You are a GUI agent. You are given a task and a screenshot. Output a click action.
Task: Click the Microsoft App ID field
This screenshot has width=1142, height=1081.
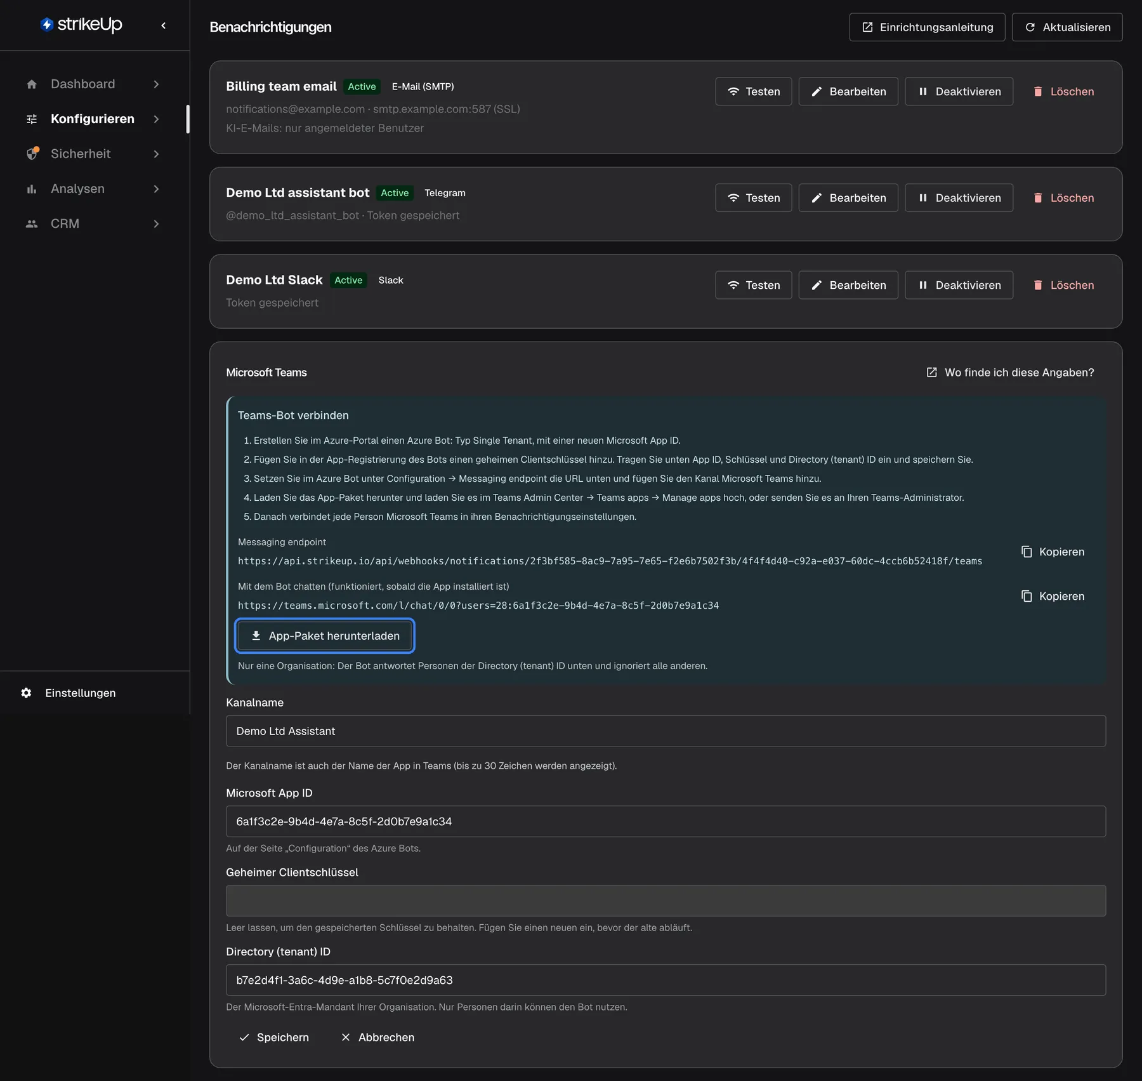pyautogui.click(x=666, y=821)
